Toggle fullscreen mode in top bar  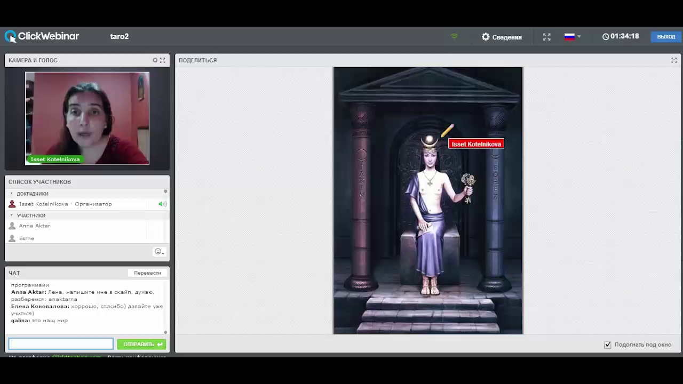[546, 37]
